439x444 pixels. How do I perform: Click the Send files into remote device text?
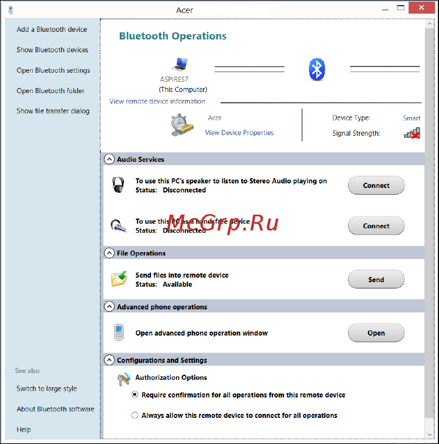tap(182, 275)
